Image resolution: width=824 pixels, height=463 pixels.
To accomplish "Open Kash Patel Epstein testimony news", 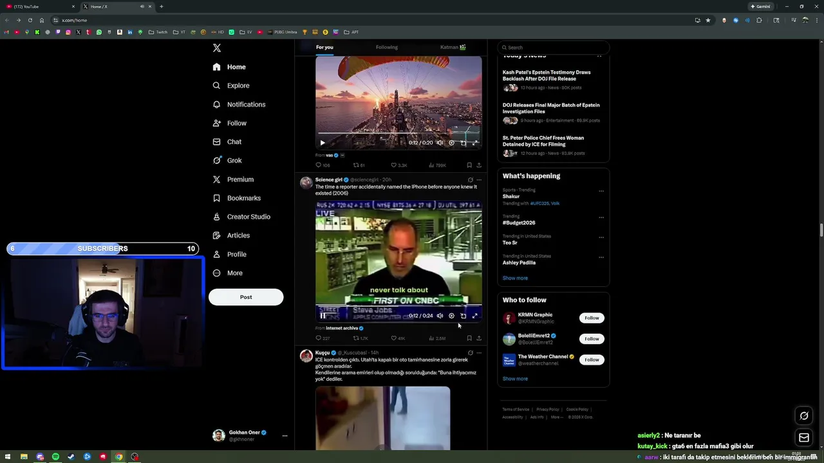I will point(547,75).
